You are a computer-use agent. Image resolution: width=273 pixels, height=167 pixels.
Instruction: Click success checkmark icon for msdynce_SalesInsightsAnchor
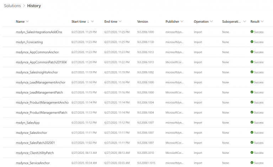(x=252, y=72)
